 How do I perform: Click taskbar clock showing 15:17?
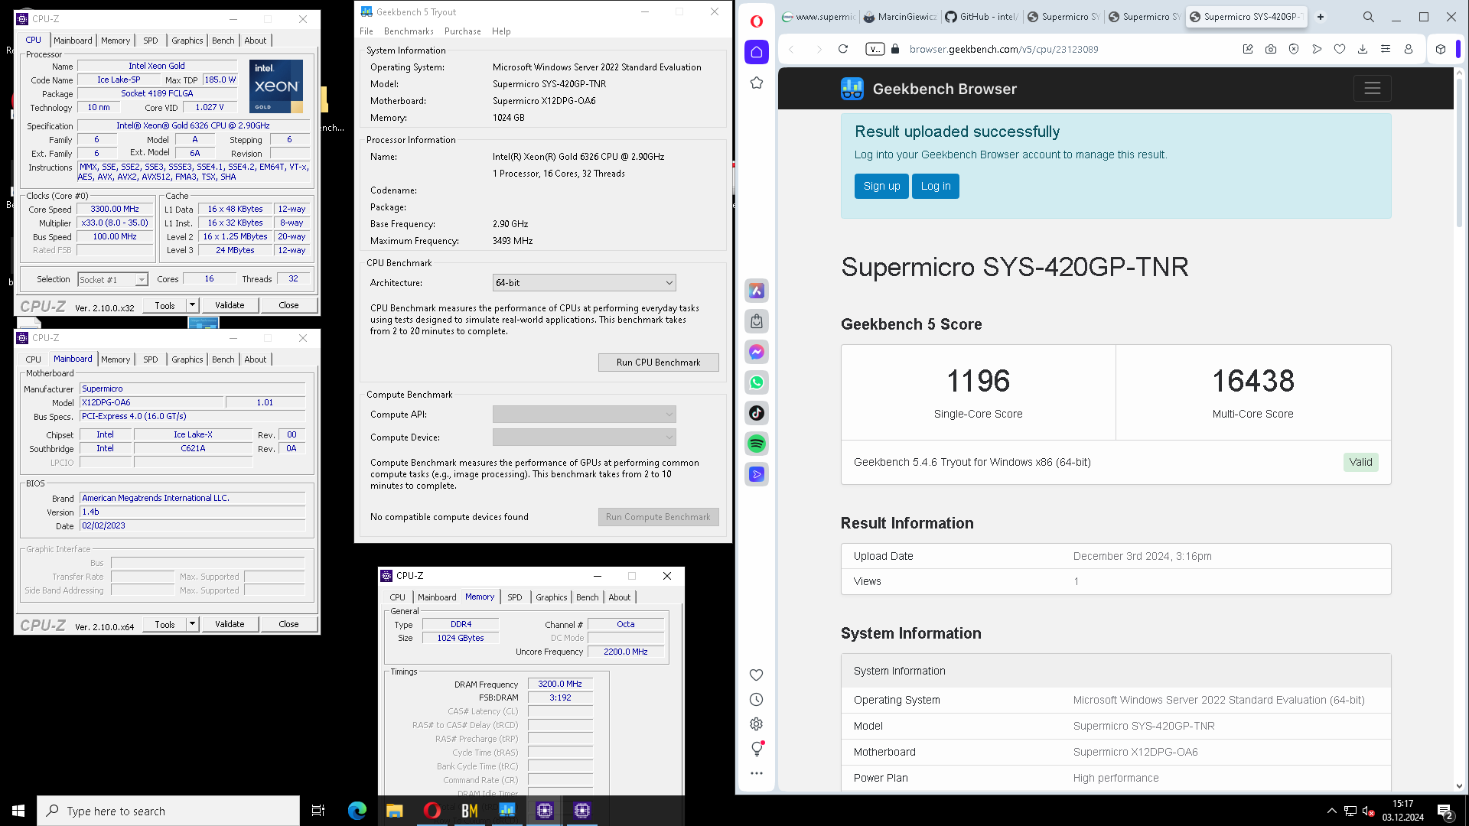click(x=1402, y=811)
